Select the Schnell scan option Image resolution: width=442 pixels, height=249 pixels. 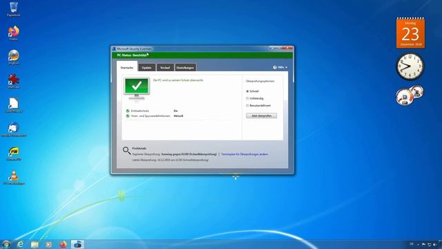coord(247,91)
